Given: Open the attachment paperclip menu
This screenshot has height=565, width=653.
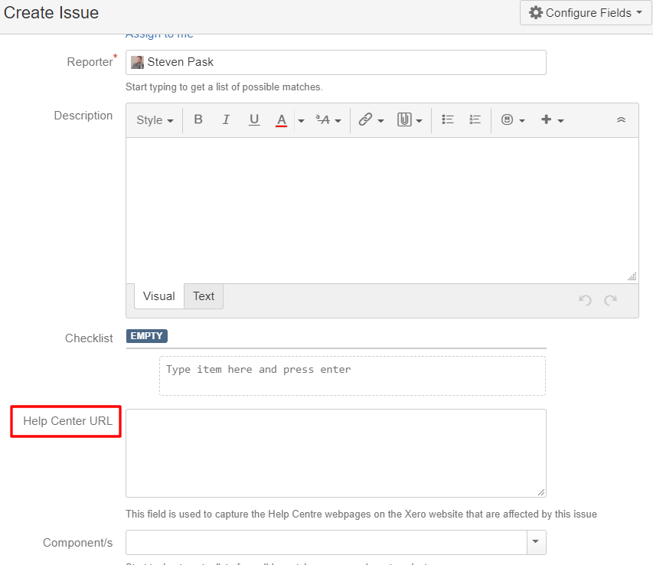Looking at the screenshot, I should [x=410, y=120].
